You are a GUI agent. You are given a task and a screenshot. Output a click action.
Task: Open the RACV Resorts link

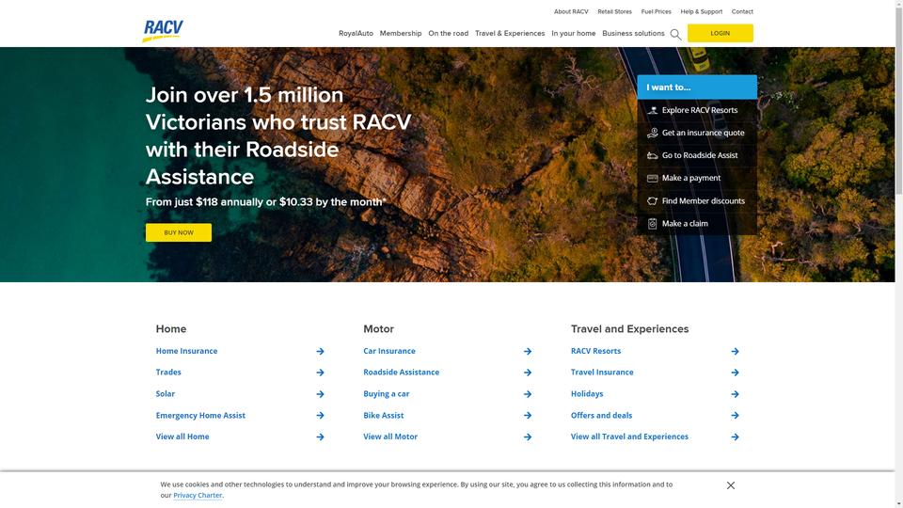[x=596, y=351]
